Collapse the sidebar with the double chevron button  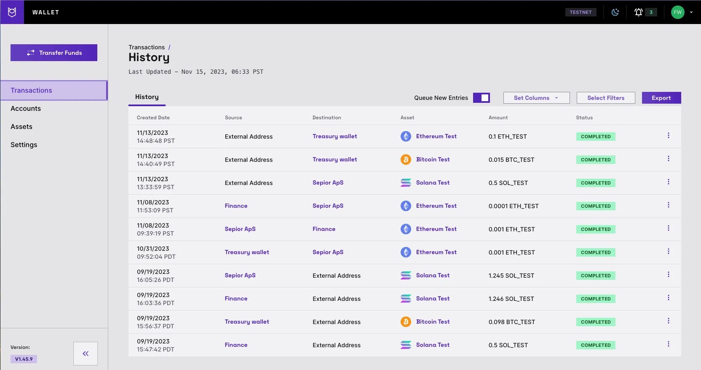[86, 354]
